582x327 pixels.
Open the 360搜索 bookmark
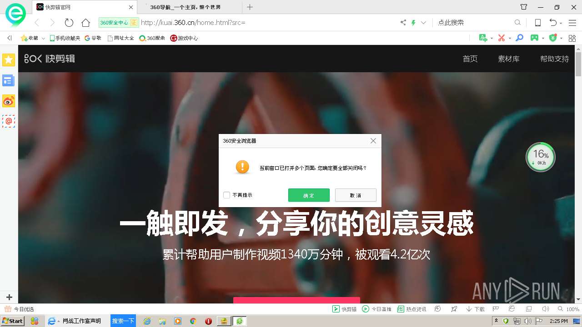[152, 38]
